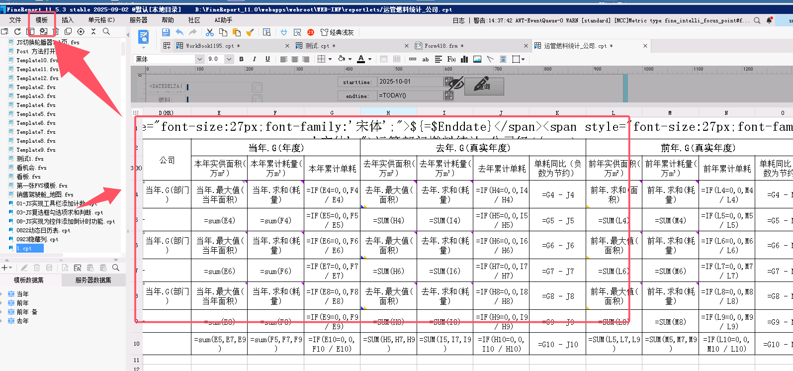
Task: Open the font name dropdown showing 黑体
Action: coord(199,59)
